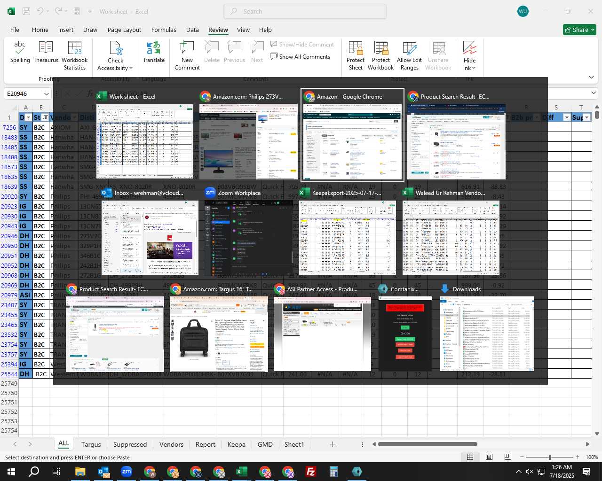Image resolution: width=602 pixels, height=481 pixels.
Task: Open Windows Start menu
Action: click(11, 472)
